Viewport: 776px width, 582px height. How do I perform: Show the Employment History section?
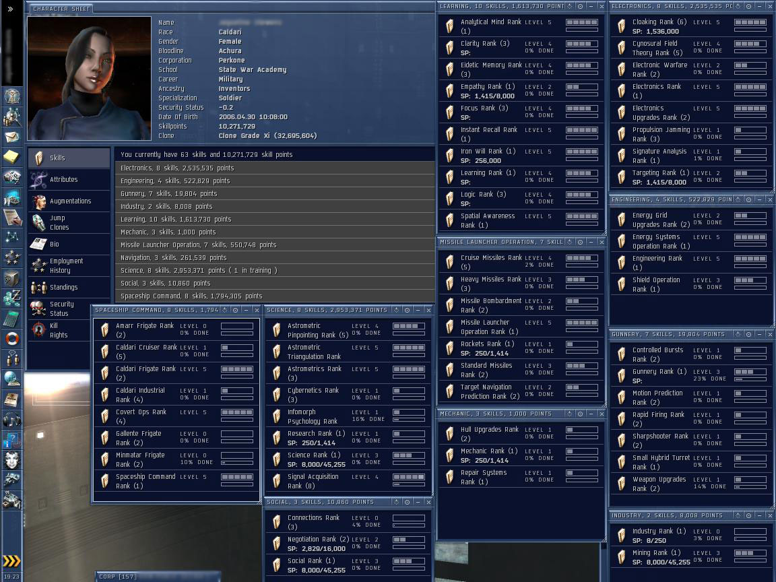click(69, 266)
